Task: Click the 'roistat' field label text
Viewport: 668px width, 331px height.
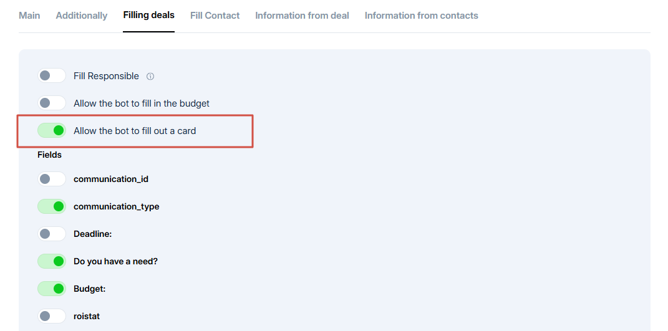Action: tap(86, 316)
